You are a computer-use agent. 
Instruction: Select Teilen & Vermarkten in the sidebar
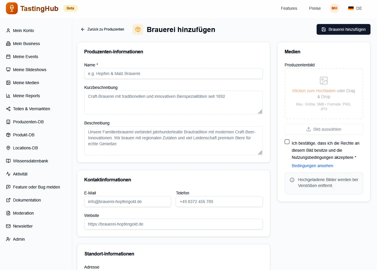coord(31,109)
